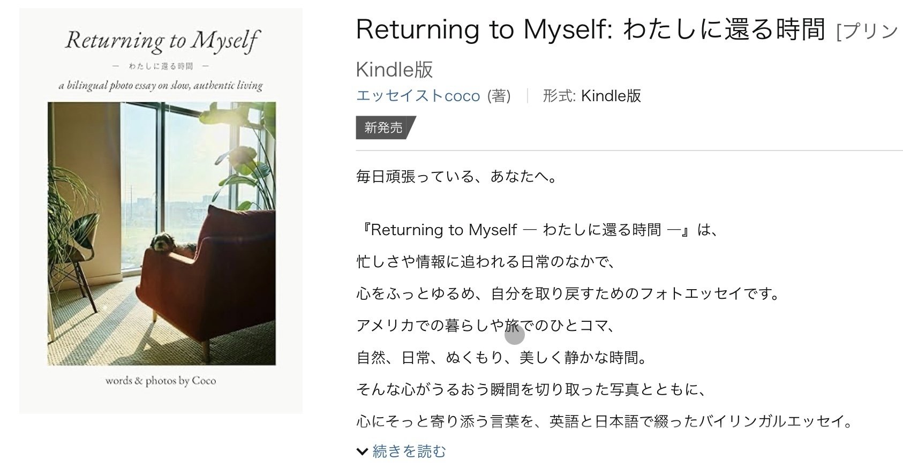
Task: Expand description with the chevron arrow
Action: coord(362,452)
